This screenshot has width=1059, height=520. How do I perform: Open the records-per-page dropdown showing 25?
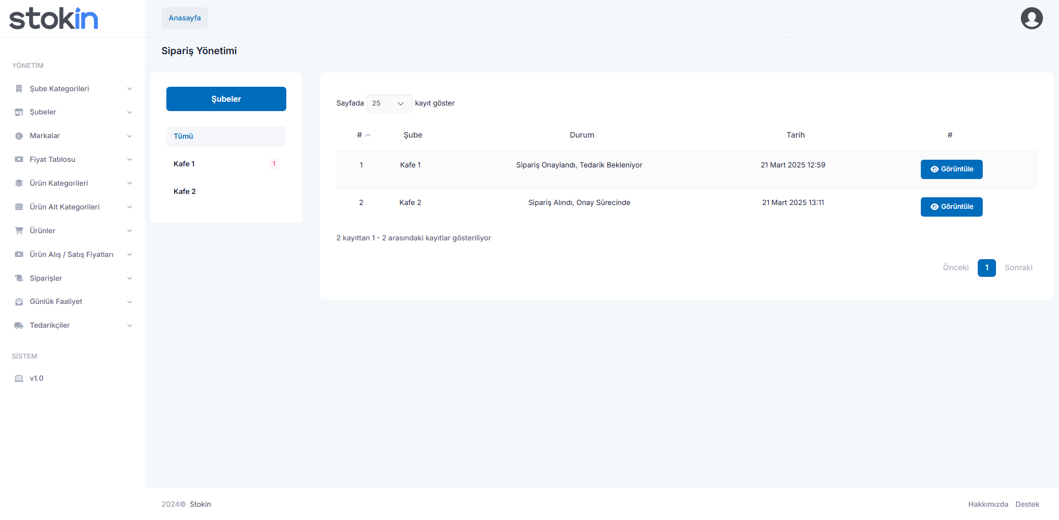click(389, 103)
